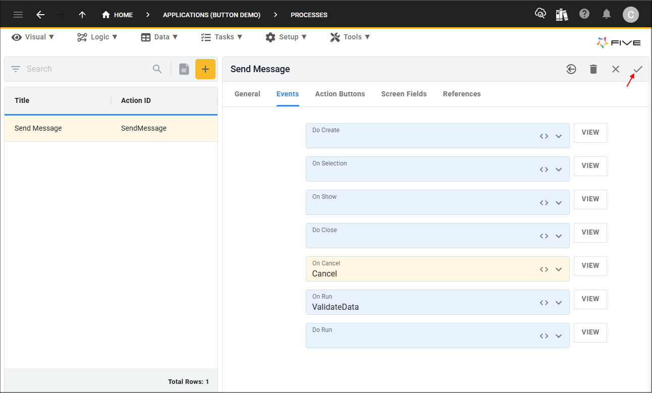Click VIEW beside Do Run

(590, 332)
